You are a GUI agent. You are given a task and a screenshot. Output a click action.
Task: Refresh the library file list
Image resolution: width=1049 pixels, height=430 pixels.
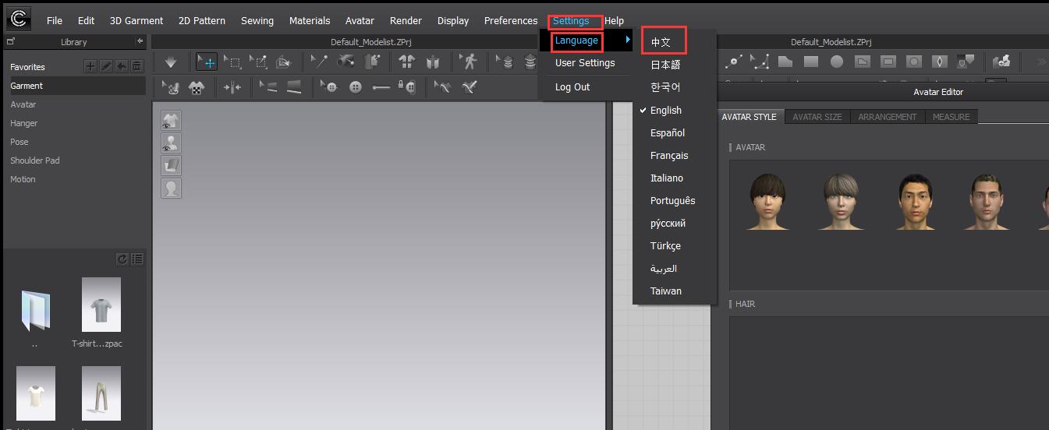(122, 259)
